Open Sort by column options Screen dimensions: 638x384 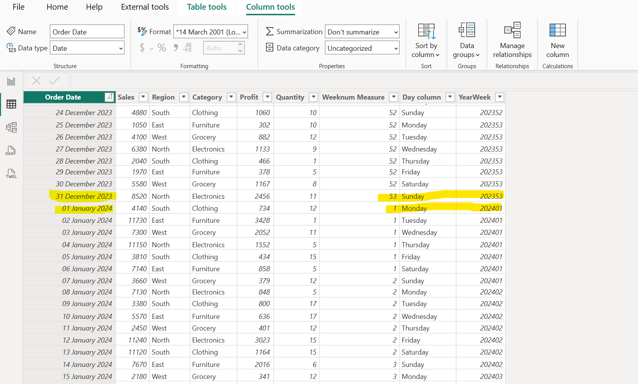(x=426, y=40)
